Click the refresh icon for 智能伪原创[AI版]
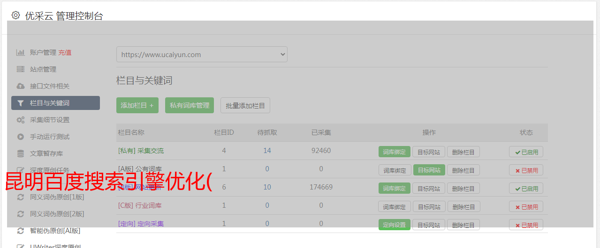The image size is (600, 248). pos(20,231)
